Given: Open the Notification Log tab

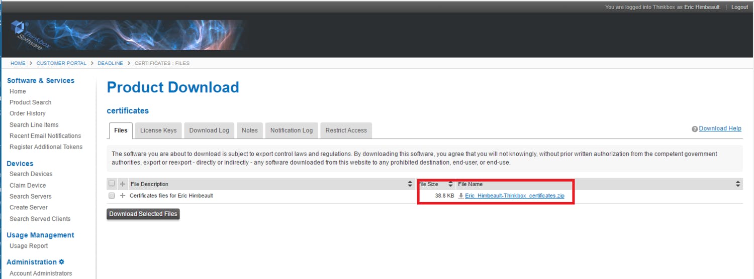Looking at the screenshot, I should [x=292, y=130].
